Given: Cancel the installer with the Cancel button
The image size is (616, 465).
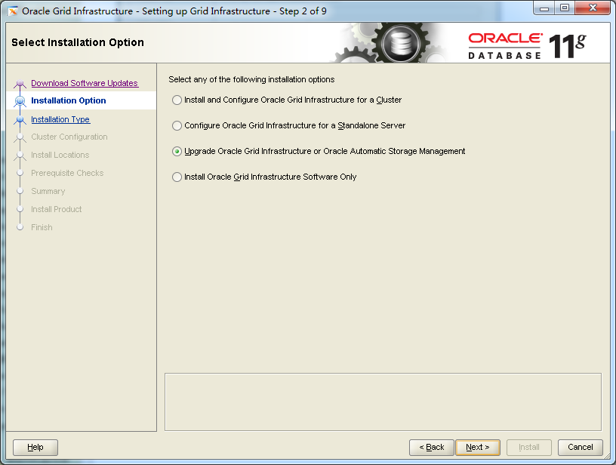Looking at the screenshot, I should 581,448.
